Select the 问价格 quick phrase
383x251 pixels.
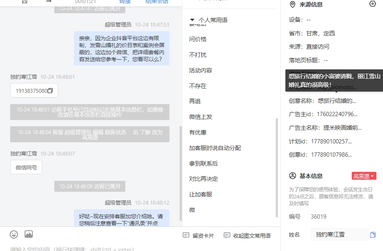pyautogui.click(x=198, y=39)
